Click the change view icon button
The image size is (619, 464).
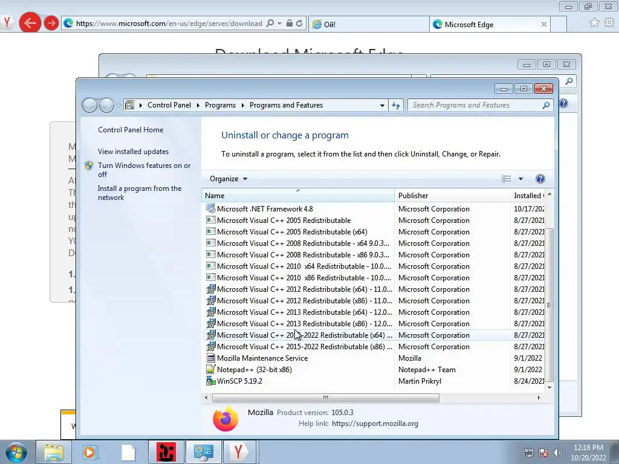(506, 179)
